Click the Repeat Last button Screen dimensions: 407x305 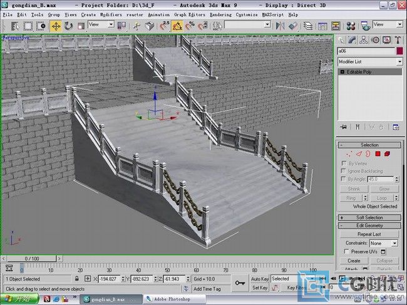point(369,234)
